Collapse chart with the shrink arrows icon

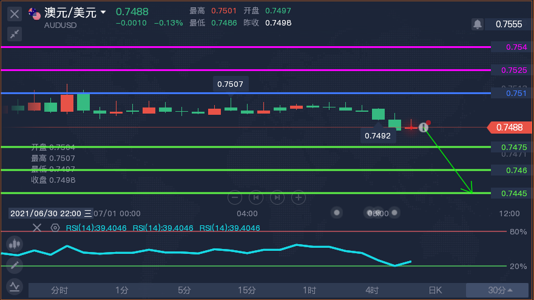[15, 34]
